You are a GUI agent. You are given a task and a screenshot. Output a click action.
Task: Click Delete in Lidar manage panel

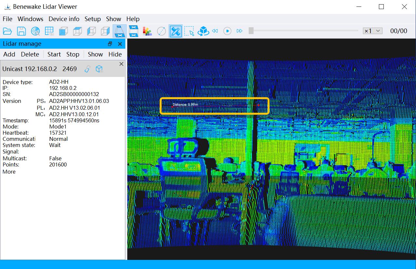pyautogui.click(x=30, y=55)
